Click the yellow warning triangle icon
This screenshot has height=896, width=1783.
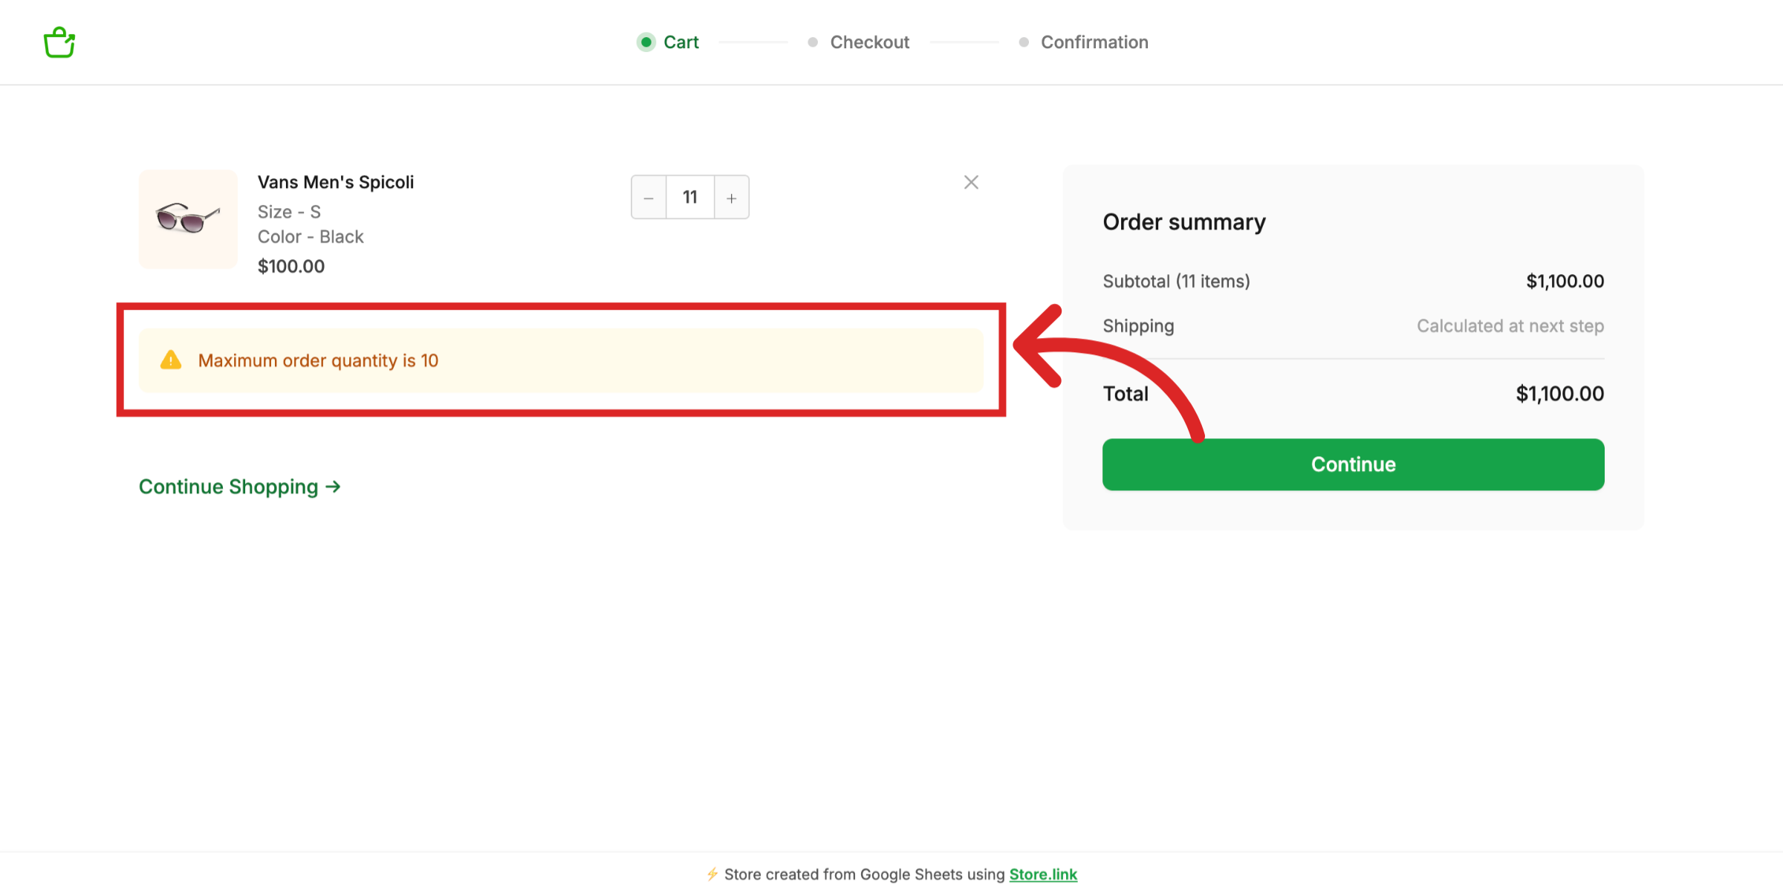171,360
